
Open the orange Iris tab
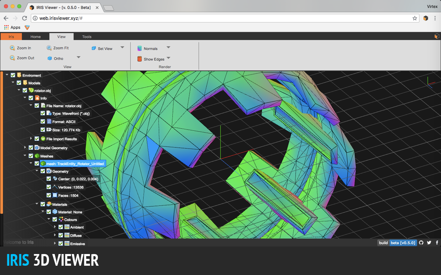point(11,37)
